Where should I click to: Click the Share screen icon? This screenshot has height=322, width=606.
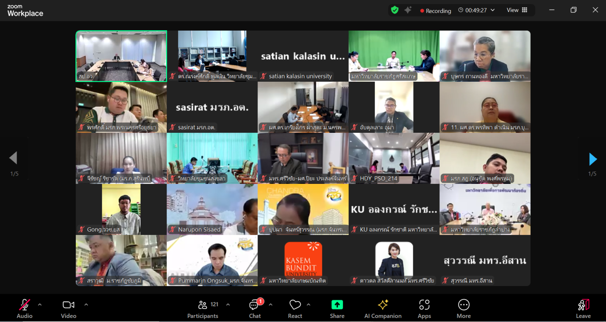point(337,308)
